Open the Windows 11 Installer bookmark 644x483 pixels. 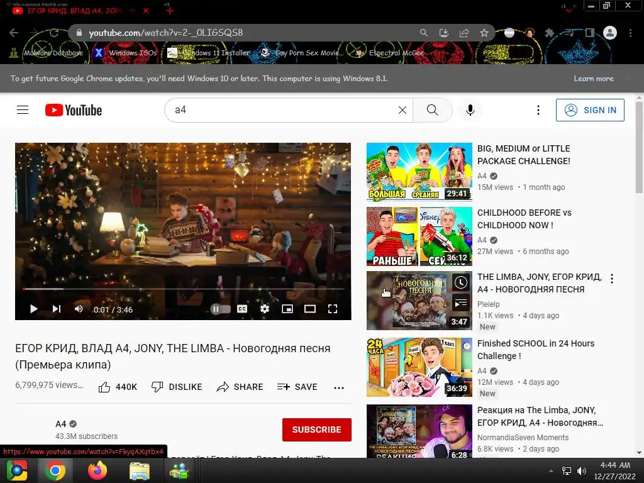coord(209,53)
